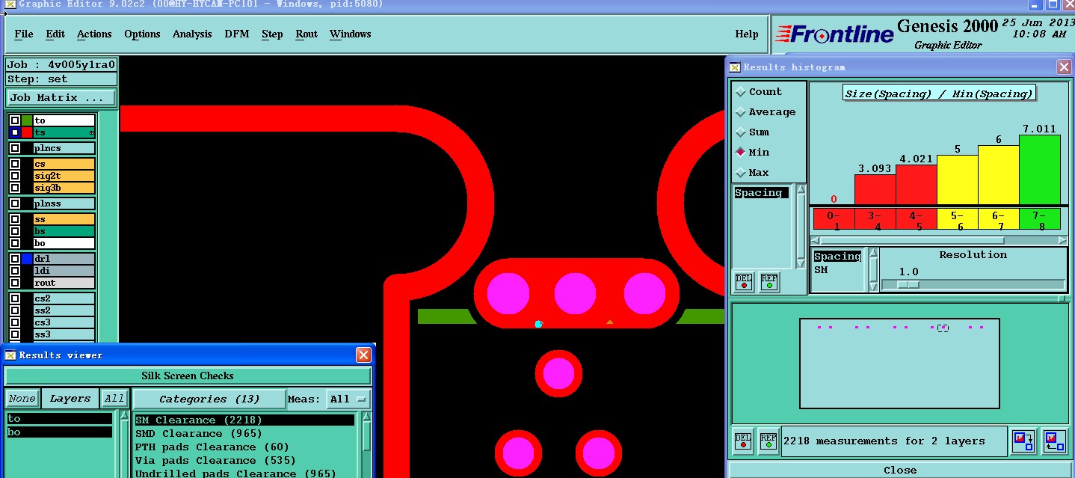
Task: Click the Job Matrix ... button
Action: click(x=61, y=98)
